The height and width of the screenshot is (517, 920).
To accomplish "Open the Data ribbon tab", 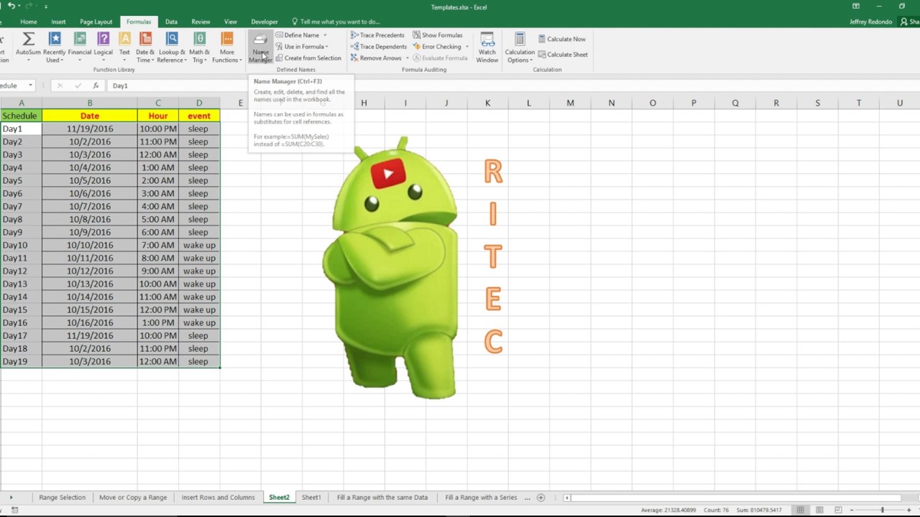I will click(x=171, y=22).
